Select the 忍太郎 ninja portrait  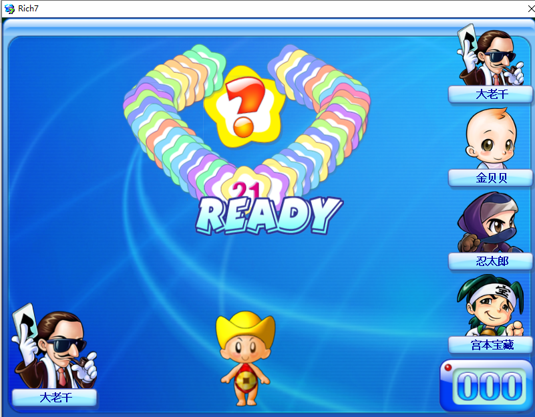coord(490,222)
